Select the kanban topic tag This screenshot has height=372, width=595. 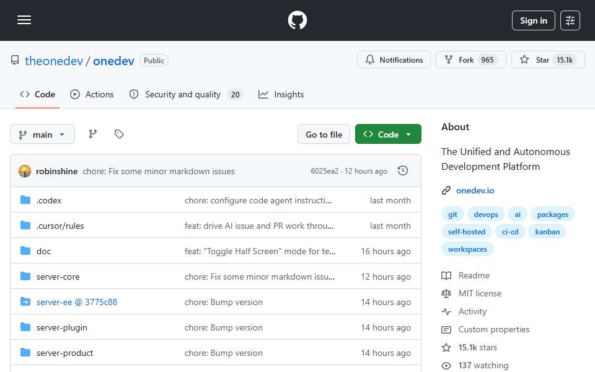click(547, 231)
